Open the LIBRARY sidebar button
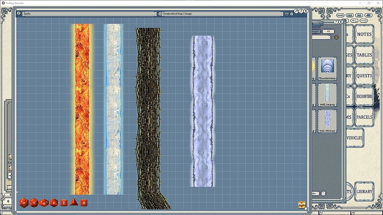 coord(364,191)
